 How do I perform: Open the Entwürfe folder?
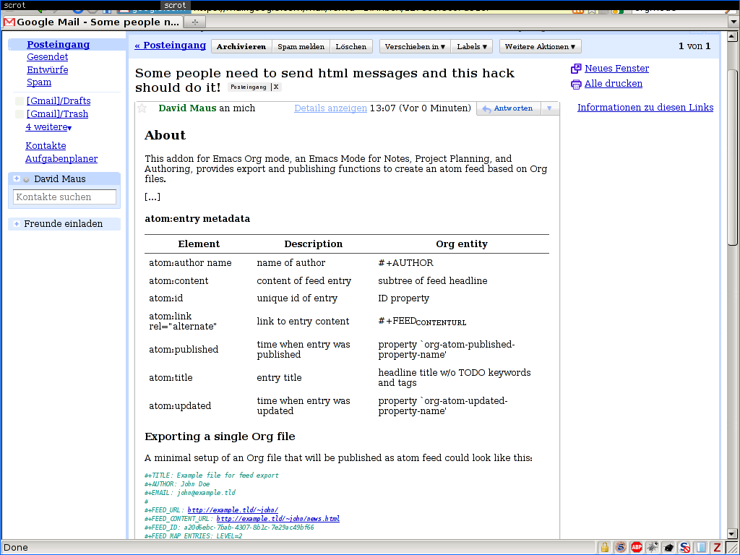(47, 70)
